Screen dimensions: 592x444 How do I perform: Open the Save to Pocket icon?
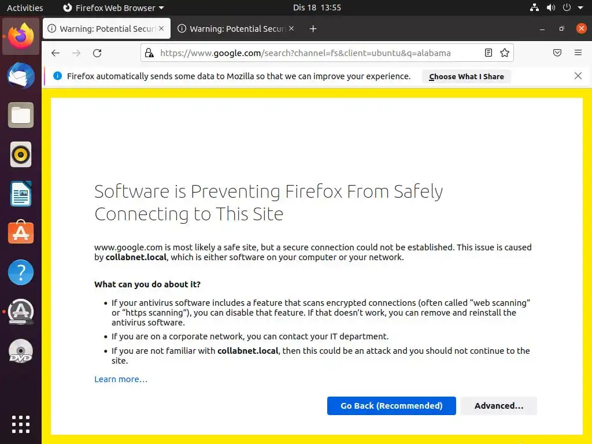coord(557,53)
